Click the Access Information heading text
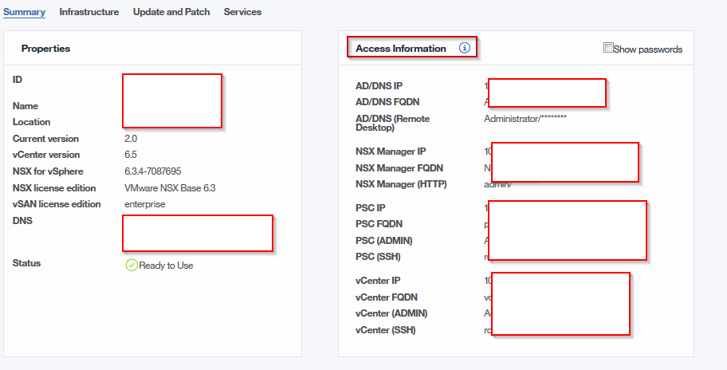This screenshot has width=727, height=370. (401, 49)
